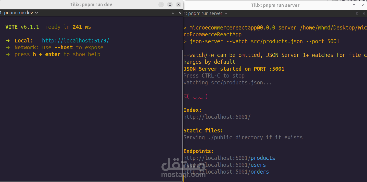367x182 pixels.
Task: Maximize the 'pnpm run server' terminal pane
Action: coord(357,13)
